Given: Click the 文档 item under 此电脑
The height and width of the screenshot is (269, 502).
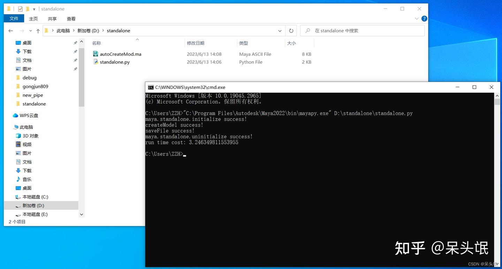Looking at the screenshot, I should [27, 162].
